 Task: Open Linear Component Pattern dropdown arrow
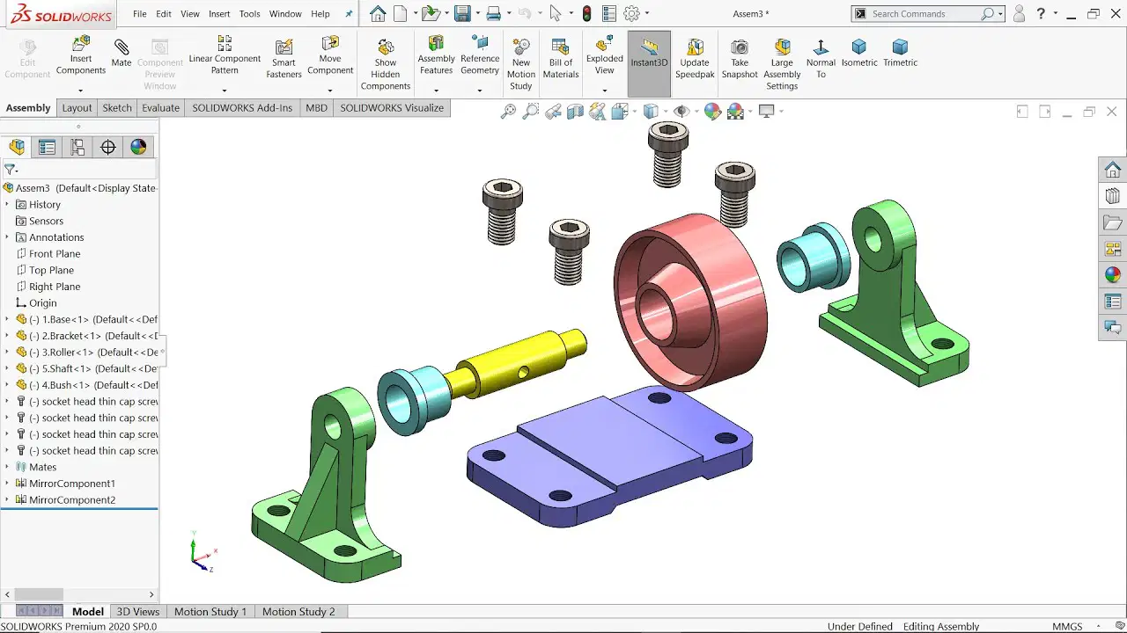[x=225, y=91]
